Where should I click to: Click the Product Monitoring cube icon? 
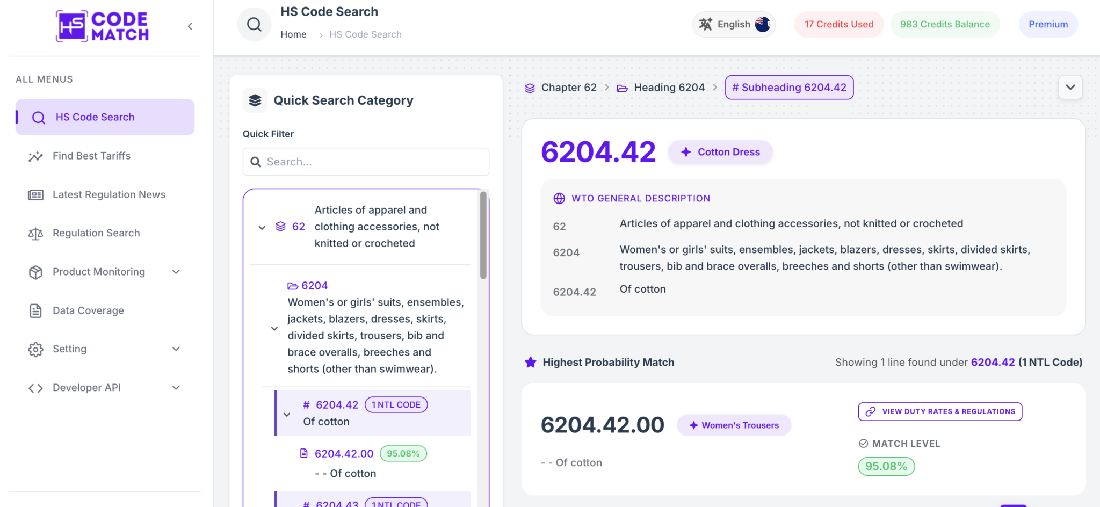coord(35,272)
